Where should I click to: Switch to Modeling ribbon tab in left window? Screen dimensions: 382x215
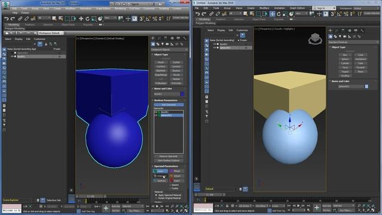click(x=13, y=24)
